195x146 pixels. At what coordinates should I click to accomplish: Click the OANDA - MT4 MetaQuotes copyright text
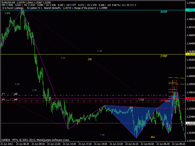pos(36,140)
